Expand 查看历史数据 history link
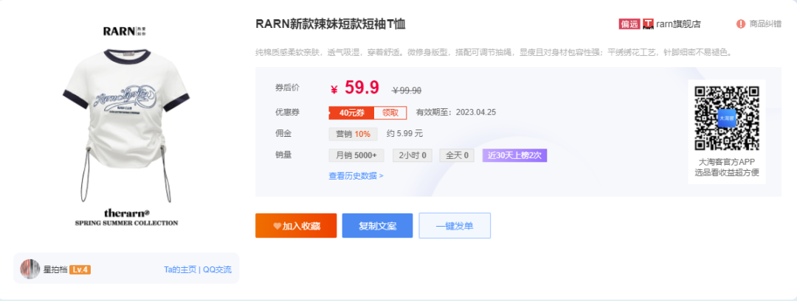This screenshot has width=797, height=301. pos(356,176)
